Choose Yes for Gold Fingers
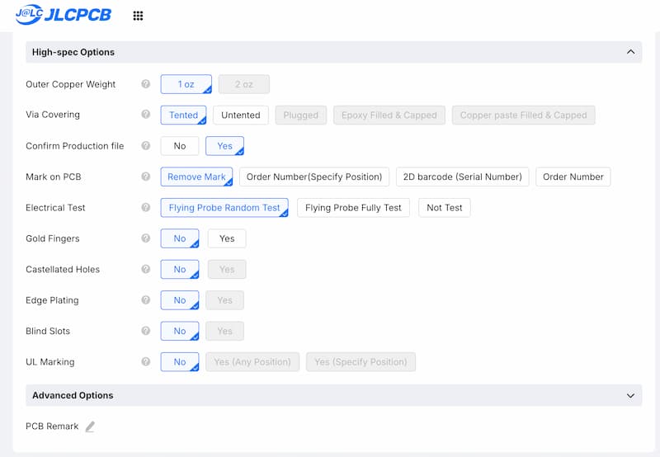Image resolution: width=660 pixels, height=457 pixels. (x=227, y=238)
